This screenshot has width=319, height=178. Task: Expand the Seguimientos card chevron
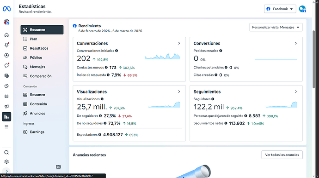tap(296, 92)
